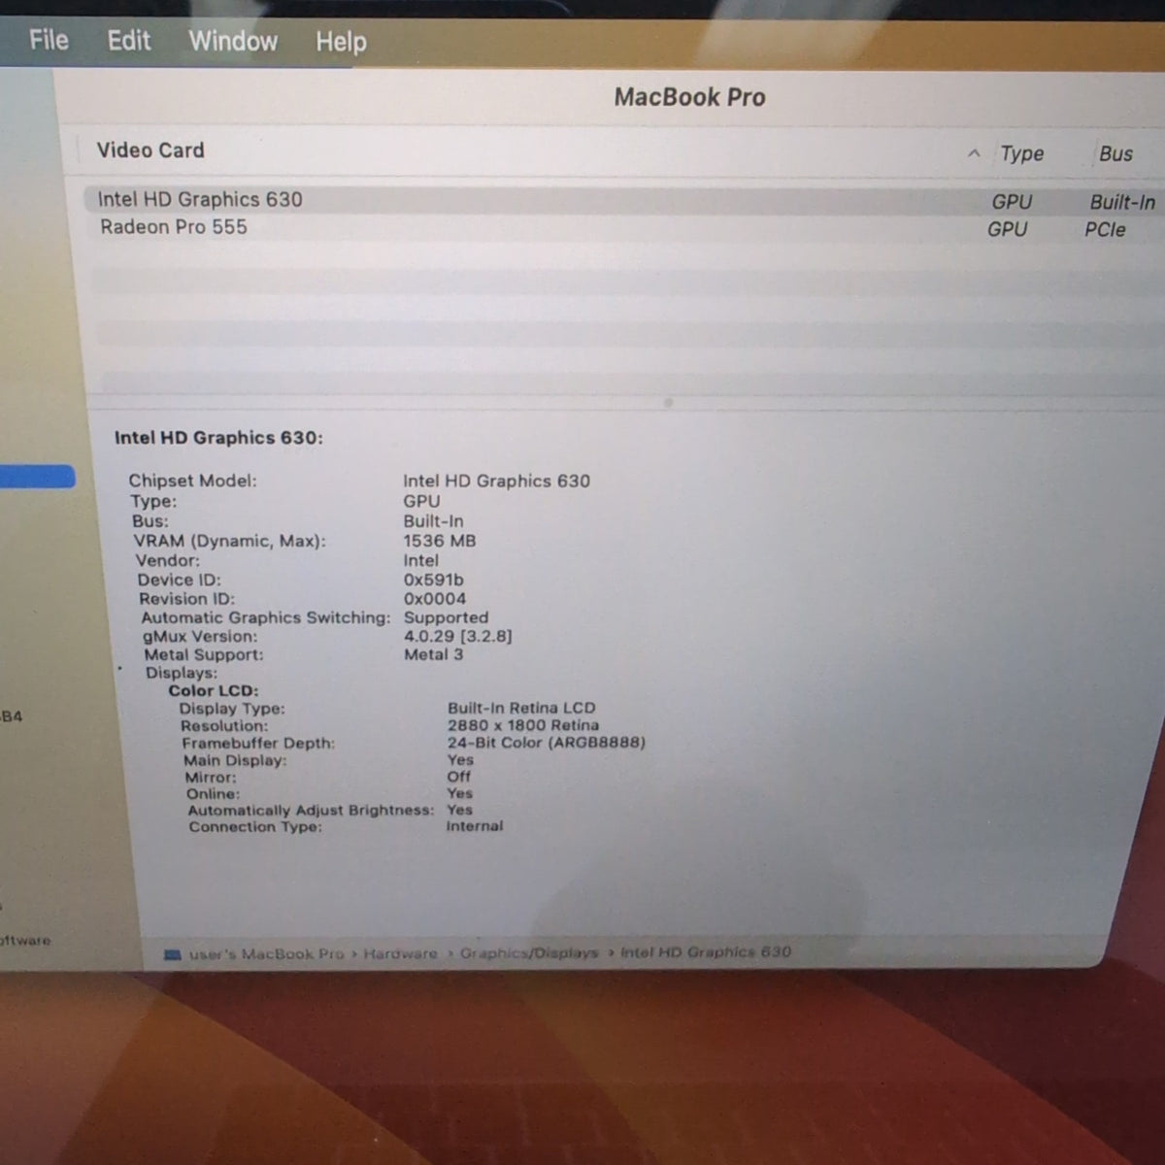Screen dimensions: 1165x1165
Task: Click Resolution value 2880 x 1800 Retina
Action: pyautogui.click(x=523, y=725)
